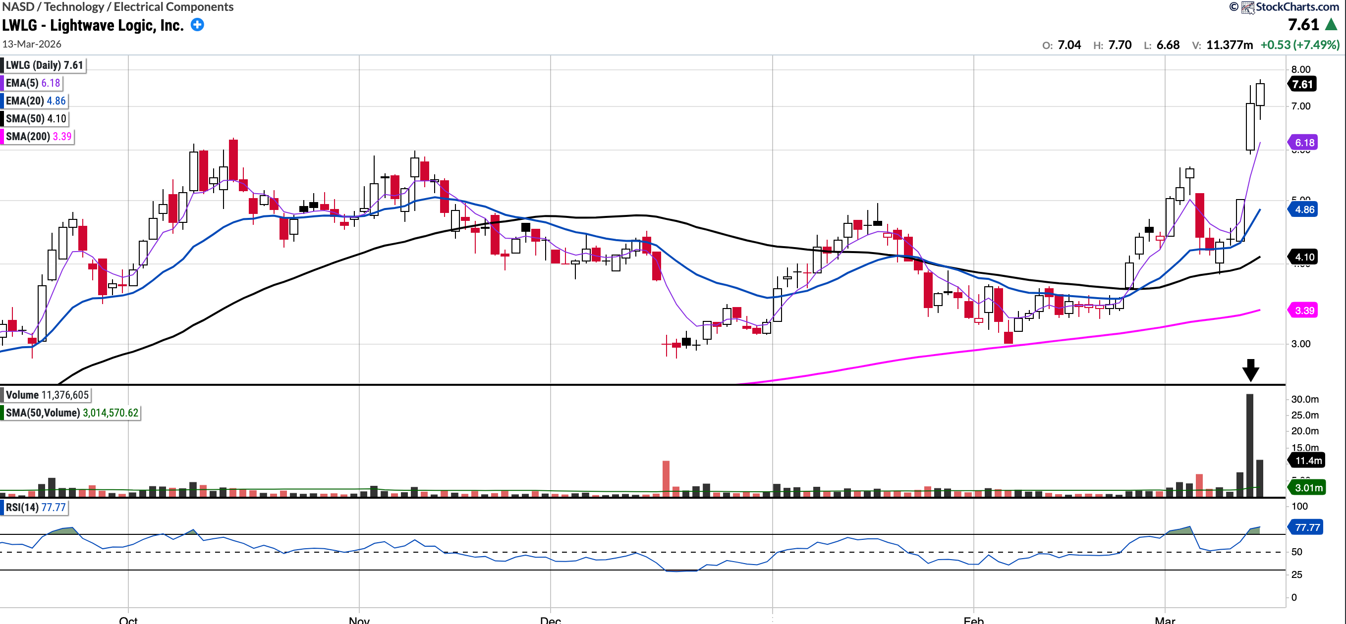Image resolution: width=1346 pixels, height=624 pixels.
Task: Click the Volume 11,376,605 legend label
Action: (47, 395)
